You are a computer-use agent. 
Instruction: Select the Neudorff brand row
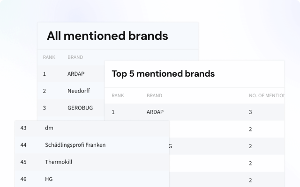pyautogui.click(x=78, y=91)
